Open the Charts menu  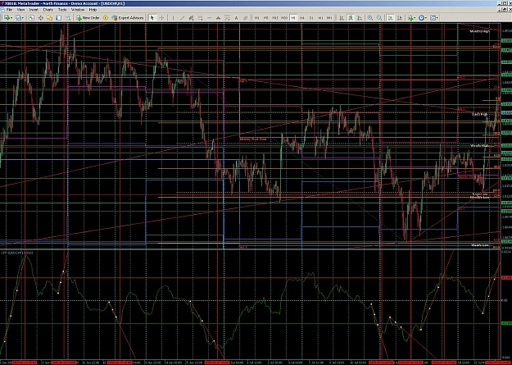click(48, 10)
